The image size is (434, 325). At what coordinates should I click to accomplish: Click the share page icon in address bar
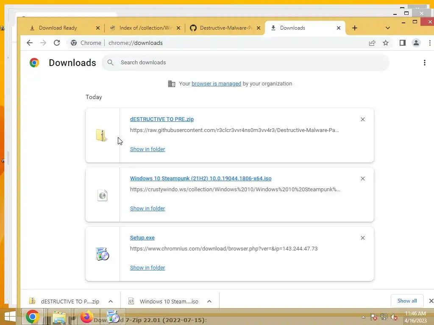[372, 43]
